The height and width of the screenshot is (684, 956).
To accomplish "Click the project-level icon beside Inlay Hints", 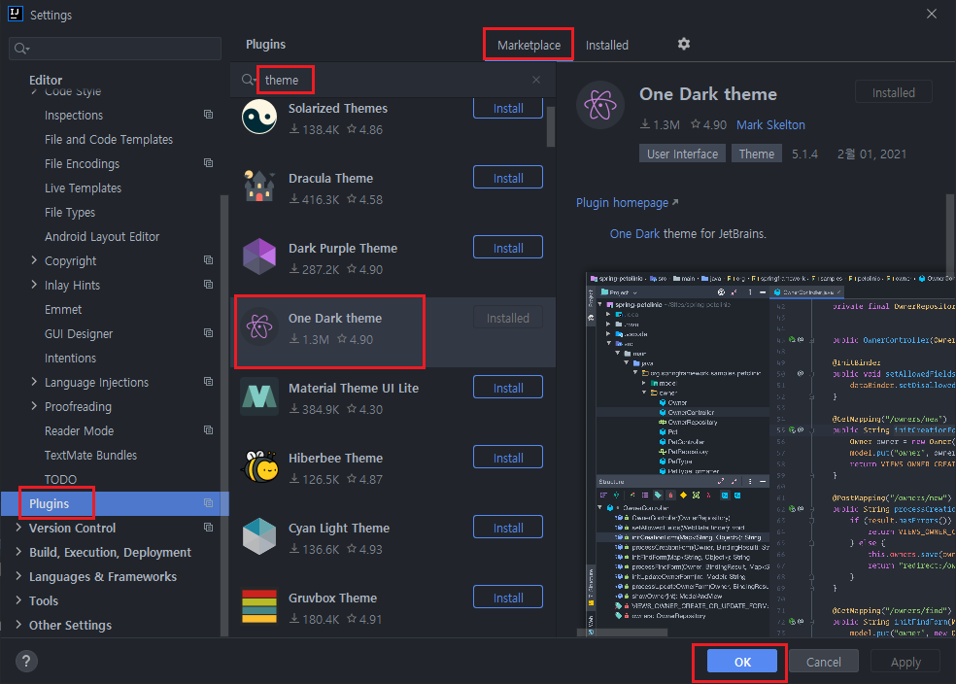I will (209, 284).
